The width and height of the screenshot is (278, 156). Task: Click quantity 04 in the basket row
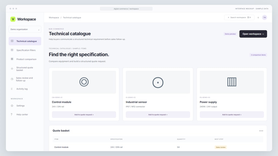(178, 147)
